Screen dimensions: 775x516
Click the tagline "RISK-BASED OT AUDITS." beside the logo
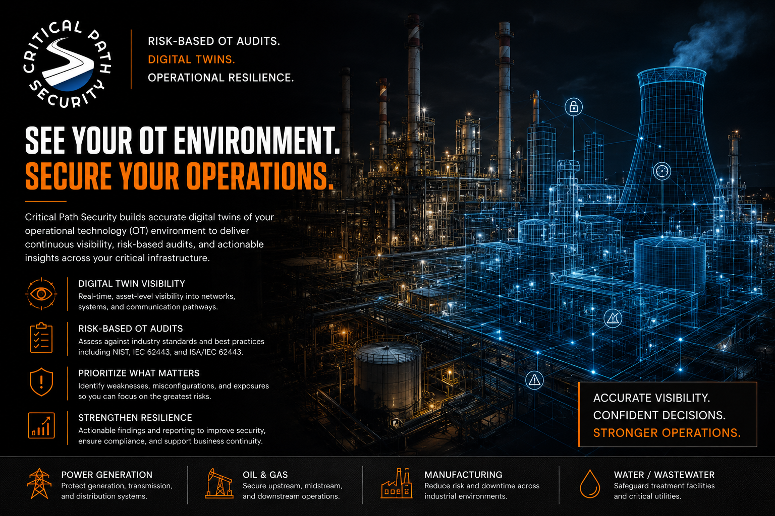point(214,41)
